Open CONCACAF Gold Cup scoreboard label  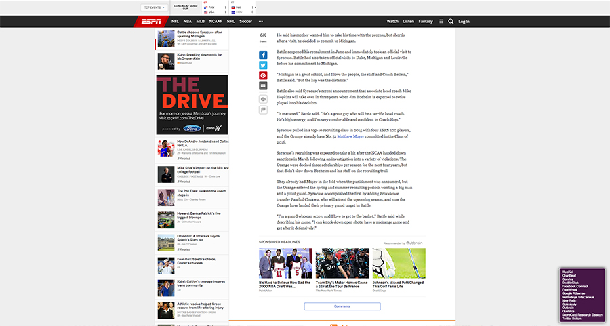click(186, 7)
